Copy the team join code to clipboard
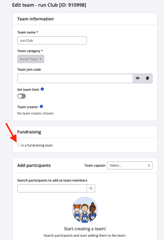Screen dimensions: 164x240 click(x=147, y=78)
